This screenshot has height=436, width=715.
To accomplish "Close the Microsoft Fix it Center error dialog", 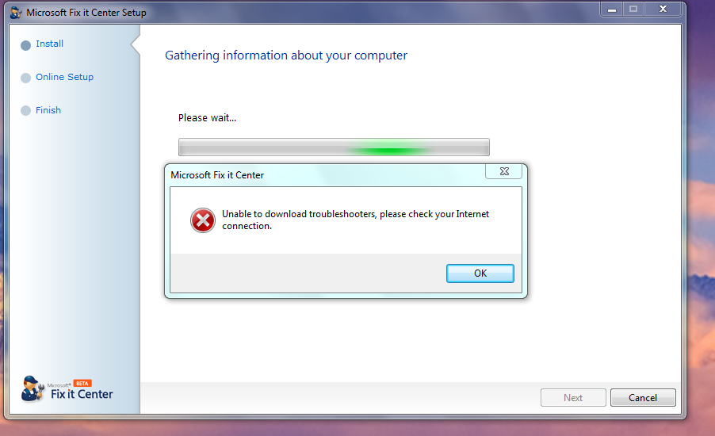I will click(504, 171).
